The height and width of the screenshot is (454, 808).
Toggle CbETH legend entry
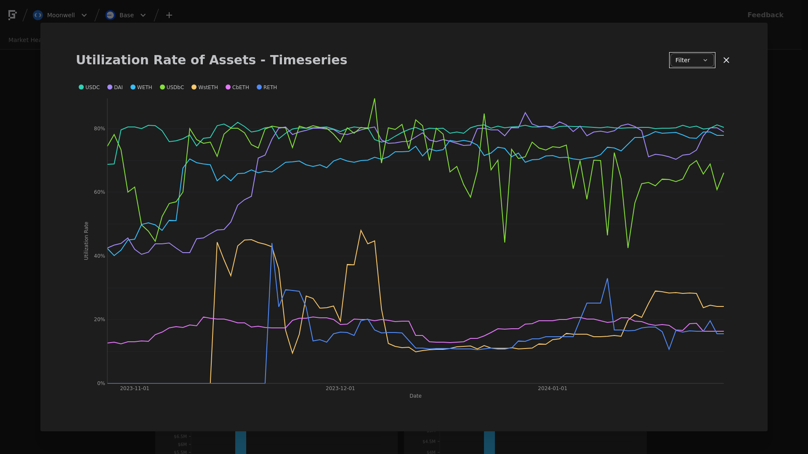tap(237, 87)
